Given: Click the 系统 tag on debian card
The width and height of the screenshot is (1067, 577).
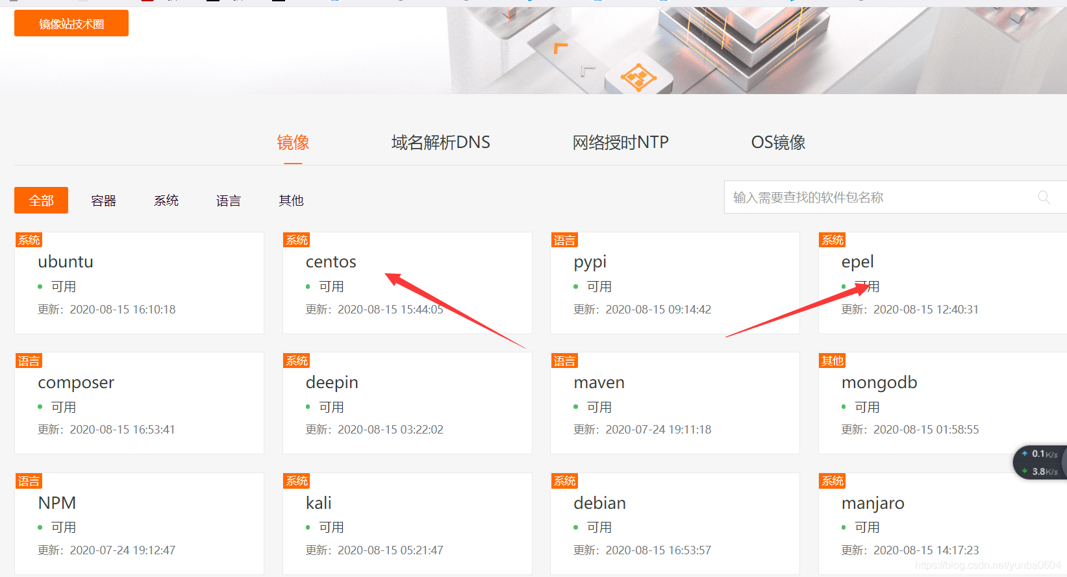Looking at the screenshot, I should click(564, 481).
